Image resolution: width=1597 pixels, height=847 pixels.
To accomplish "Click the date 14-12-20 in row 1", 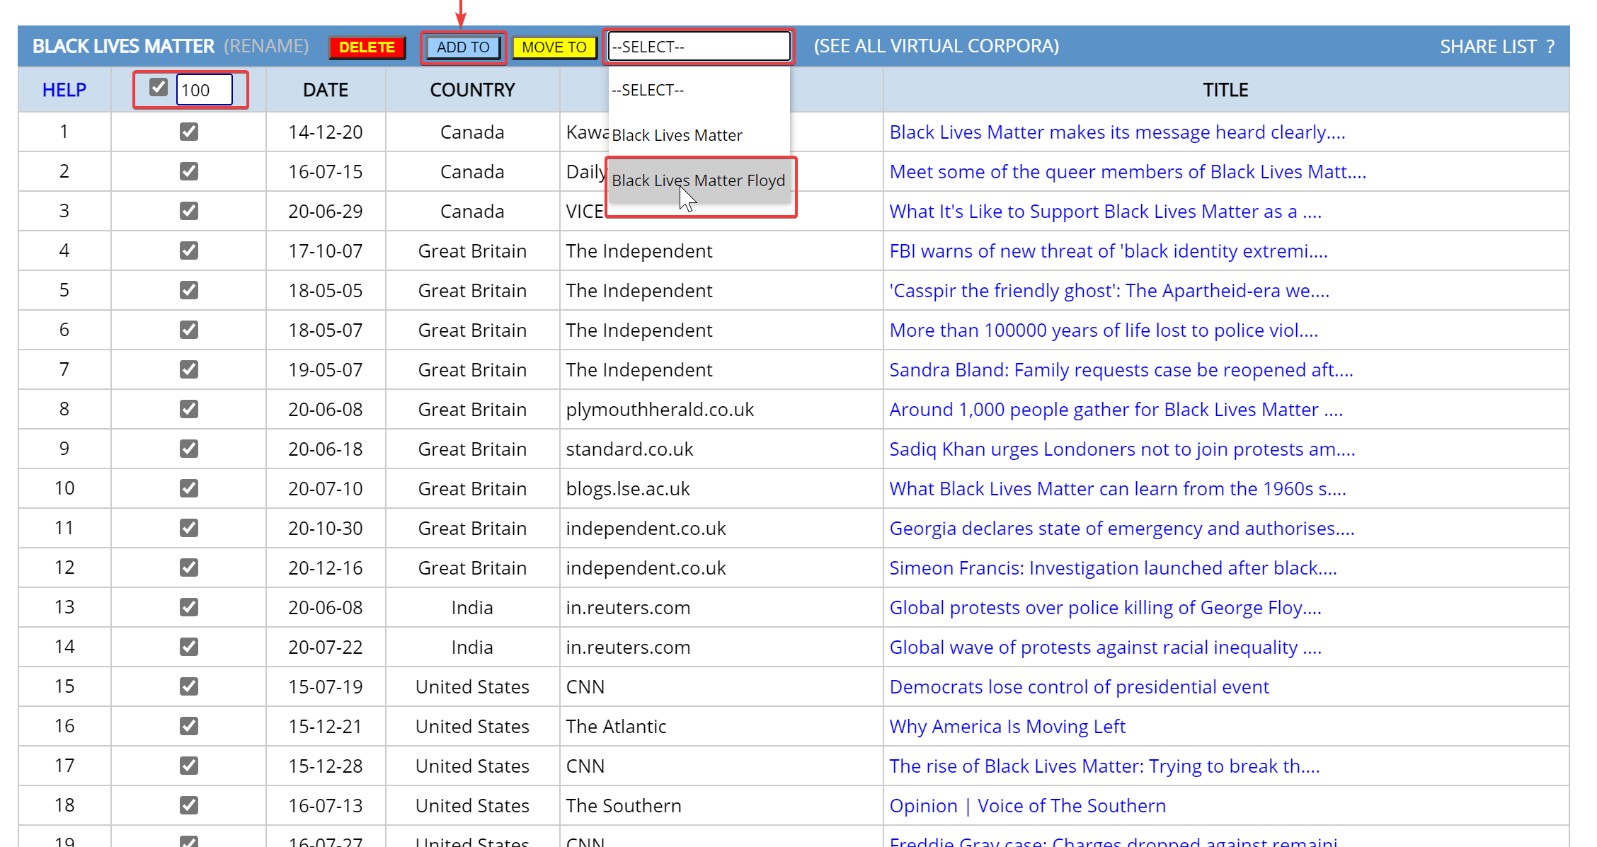I will [x=326, y=132].
